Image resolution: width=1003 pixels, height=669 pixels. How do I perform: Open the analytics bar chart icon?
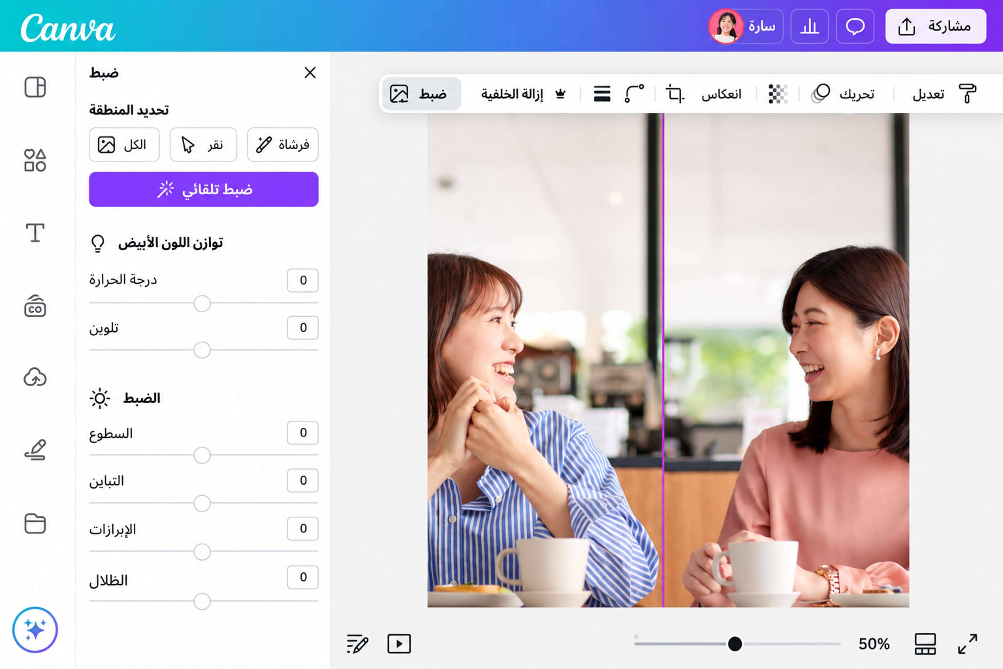[x=809, y=26]
